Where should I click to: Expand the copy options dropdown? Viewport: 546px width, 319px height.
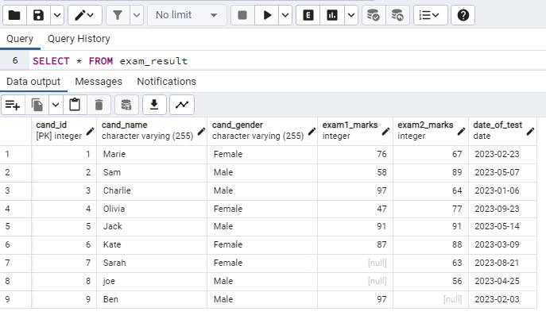56,105
